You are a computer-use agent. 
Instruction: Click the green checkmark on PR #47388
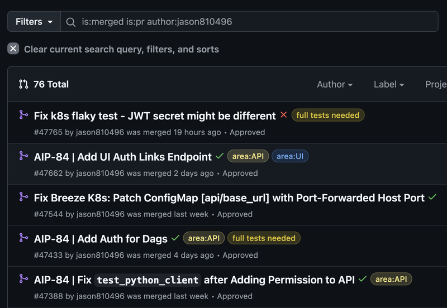[x=363, y=279]
